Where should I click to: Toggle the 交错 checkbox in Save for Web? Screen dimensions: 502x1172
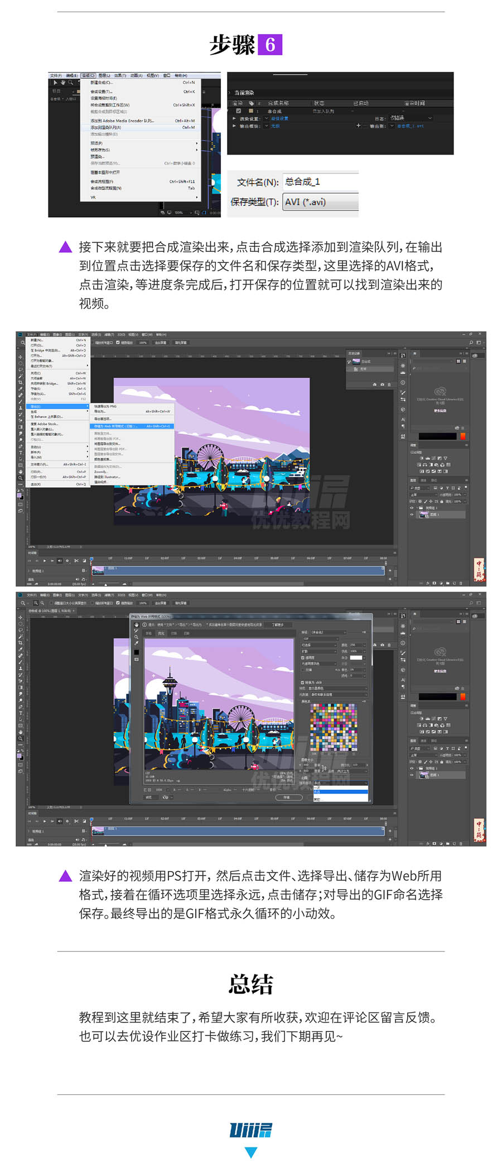(303, 670)
